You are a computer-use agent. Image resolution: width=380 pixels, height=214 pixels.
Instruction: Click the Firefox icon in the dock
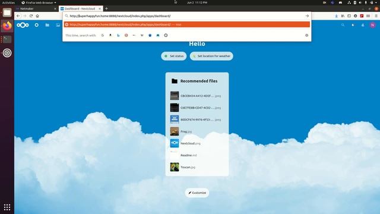tap(7, 26)
